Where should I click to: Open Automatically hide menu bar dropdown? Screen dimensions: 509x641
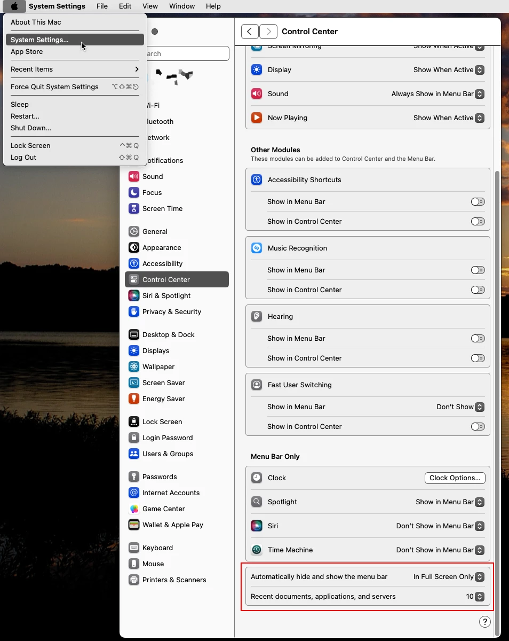click(x=449, y=576)
